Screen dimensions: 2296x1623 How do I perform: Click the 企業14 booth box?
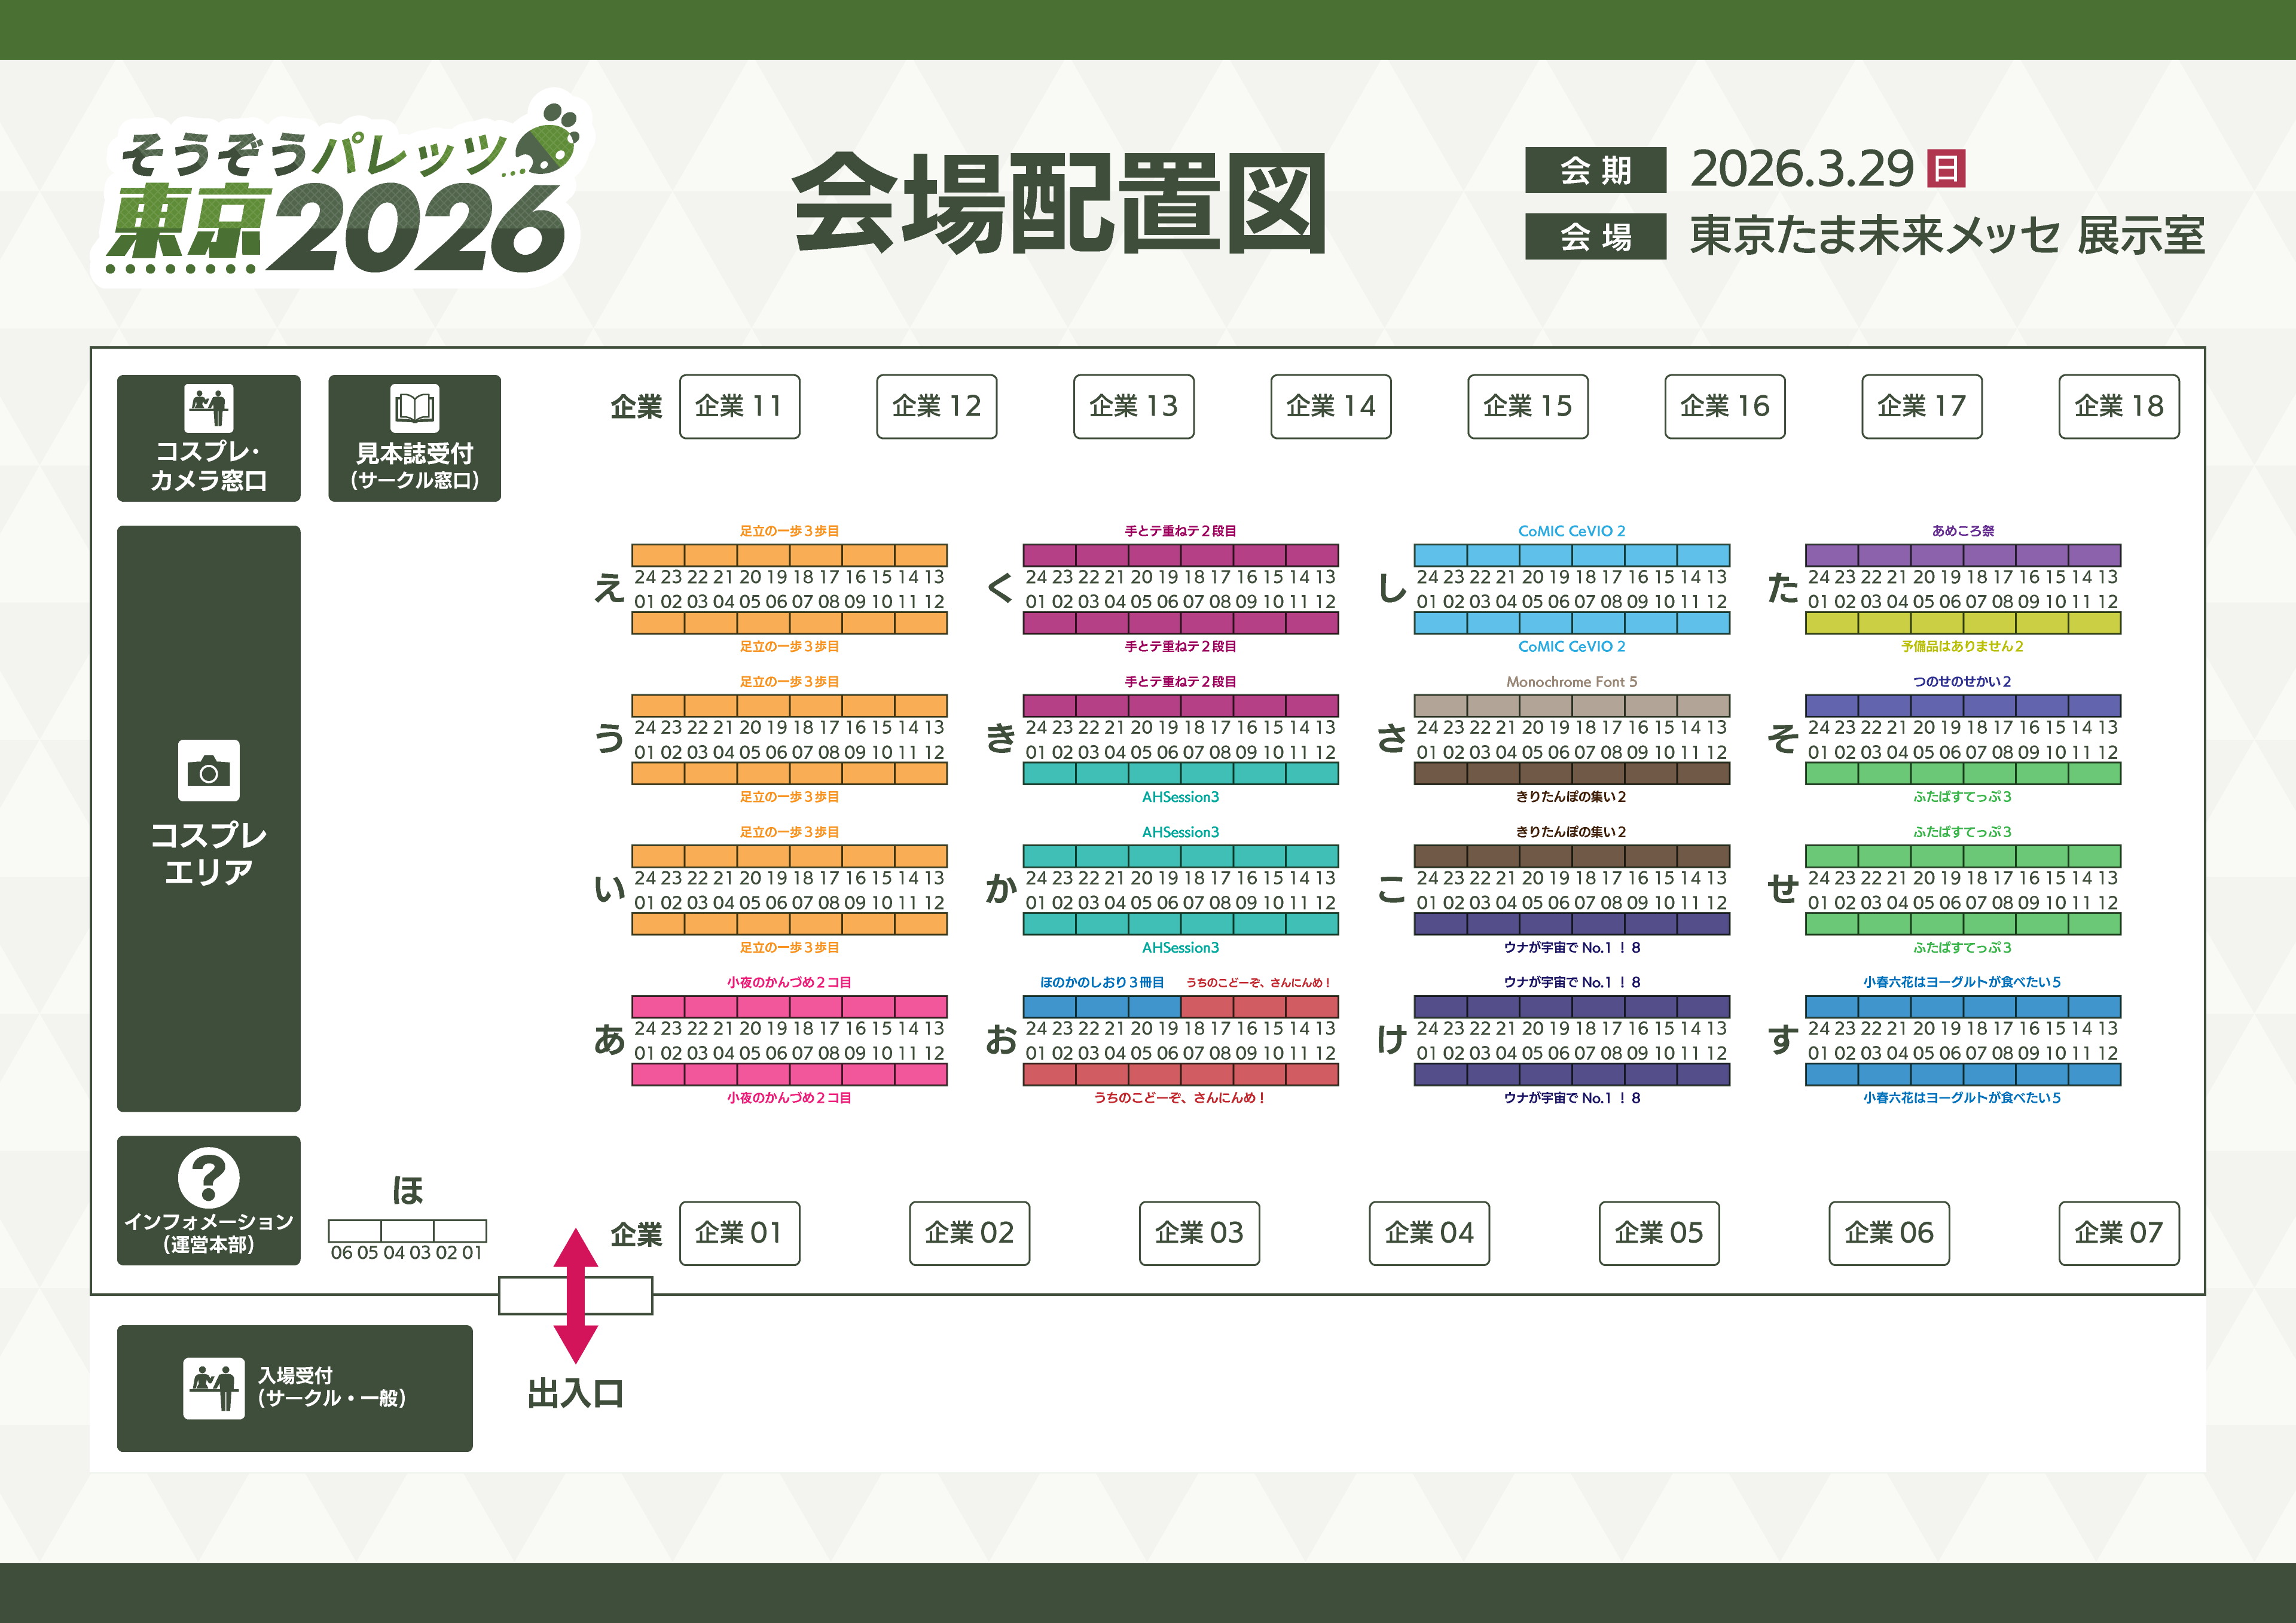(1330, 406)
